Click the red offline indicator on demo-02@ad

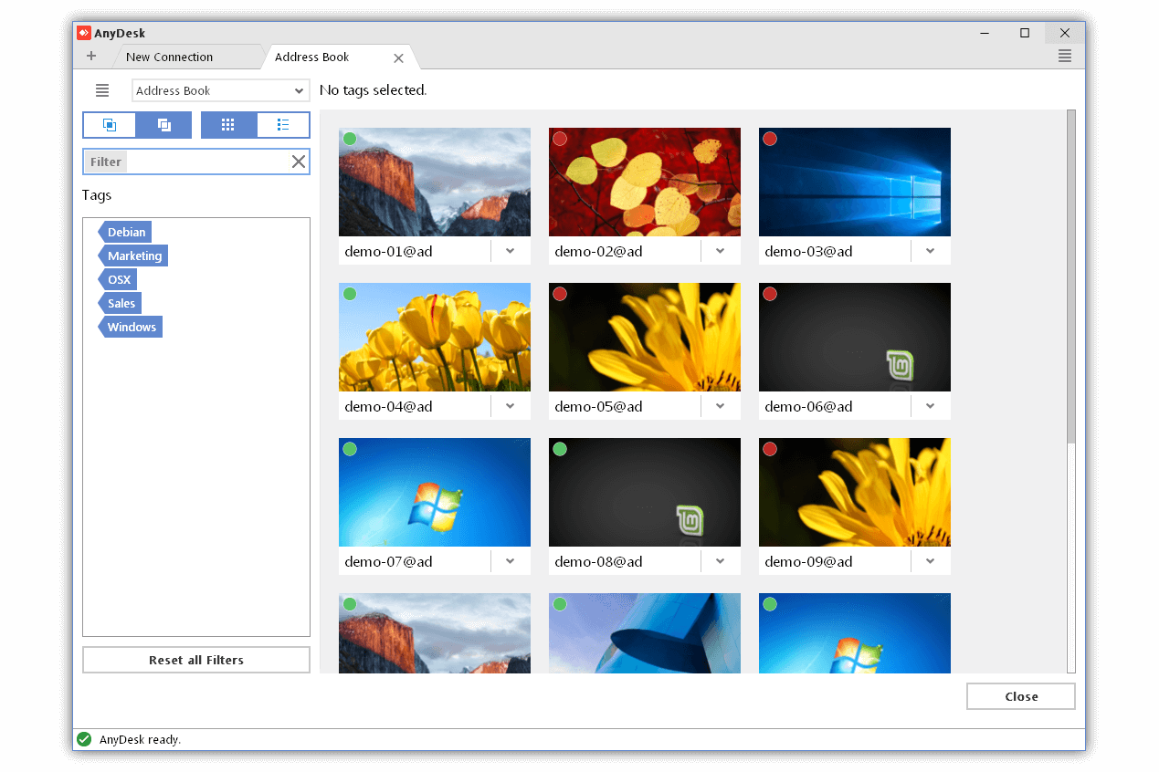(x=560, y=139)
